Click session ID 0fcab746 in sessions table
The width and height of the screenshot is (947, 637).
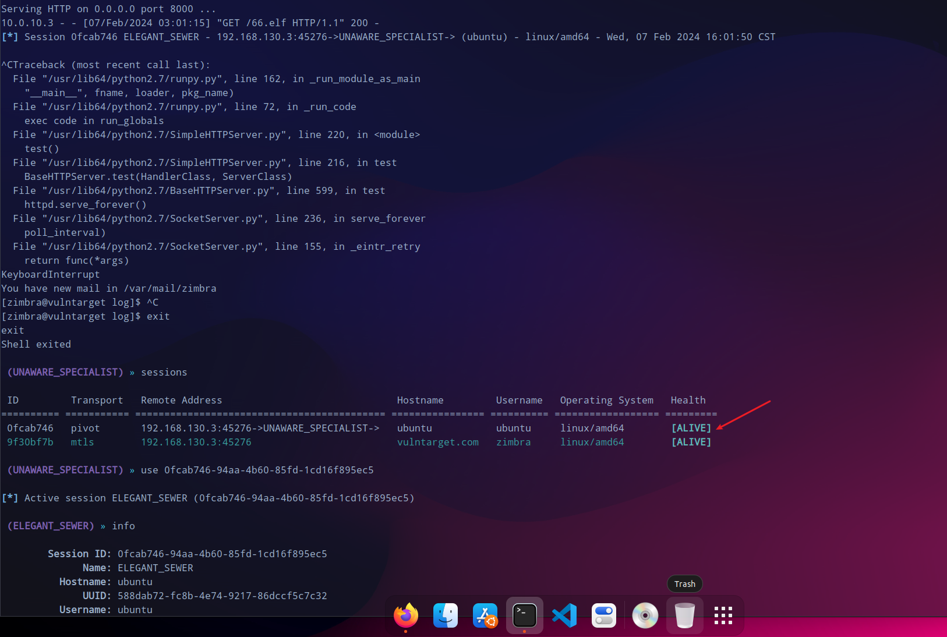[x=30, y=428]
